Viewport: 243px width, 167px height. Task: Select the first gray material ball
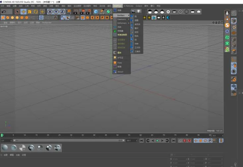click(x=5, y=148)
